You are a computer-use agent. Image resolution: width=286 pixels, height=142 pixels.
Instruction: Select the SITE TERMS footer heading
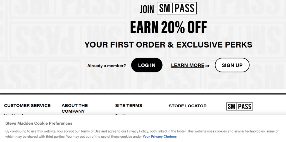coord(128,105)
